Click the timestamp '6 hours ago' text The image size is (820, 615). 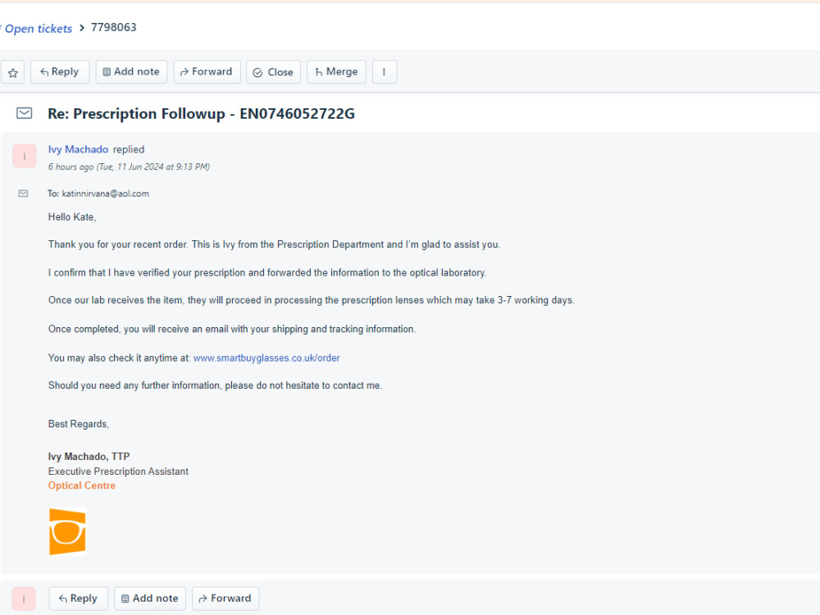point(71,166)
